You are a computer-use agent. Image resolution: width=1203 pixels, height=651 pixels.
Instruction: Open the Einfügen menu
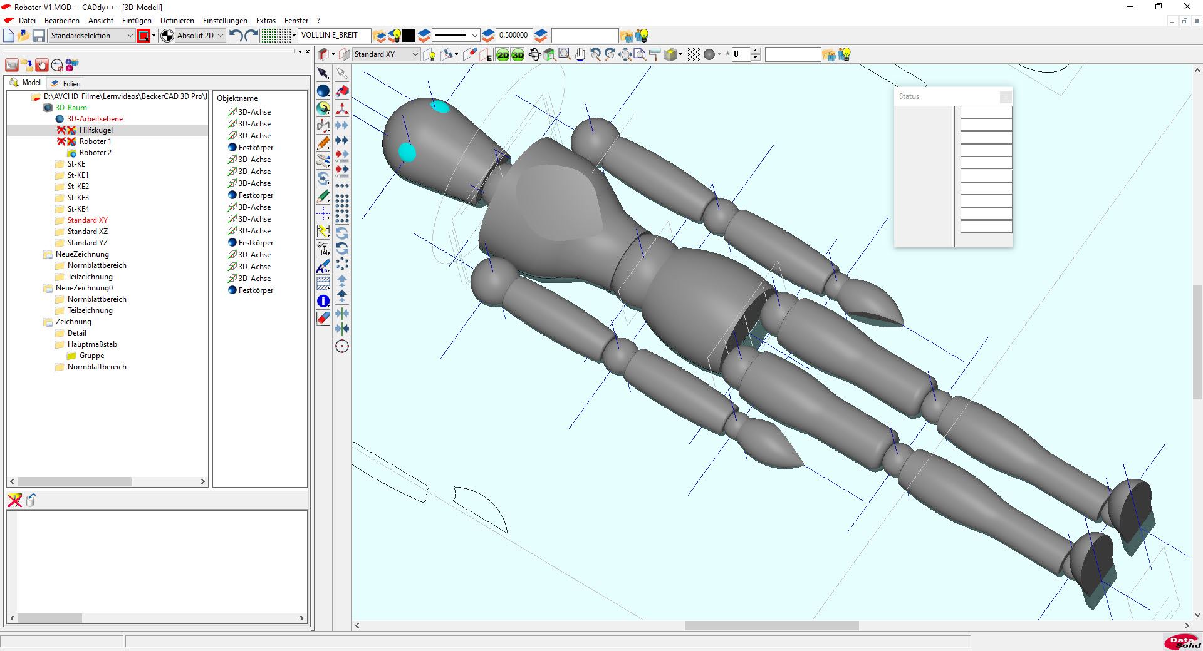click(x=137, y=21)
